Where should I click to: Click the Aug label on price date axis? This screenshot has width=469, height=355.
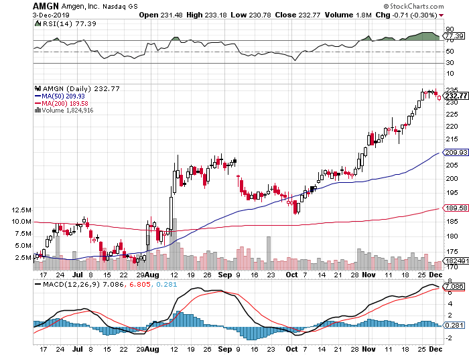click(152, 275)
